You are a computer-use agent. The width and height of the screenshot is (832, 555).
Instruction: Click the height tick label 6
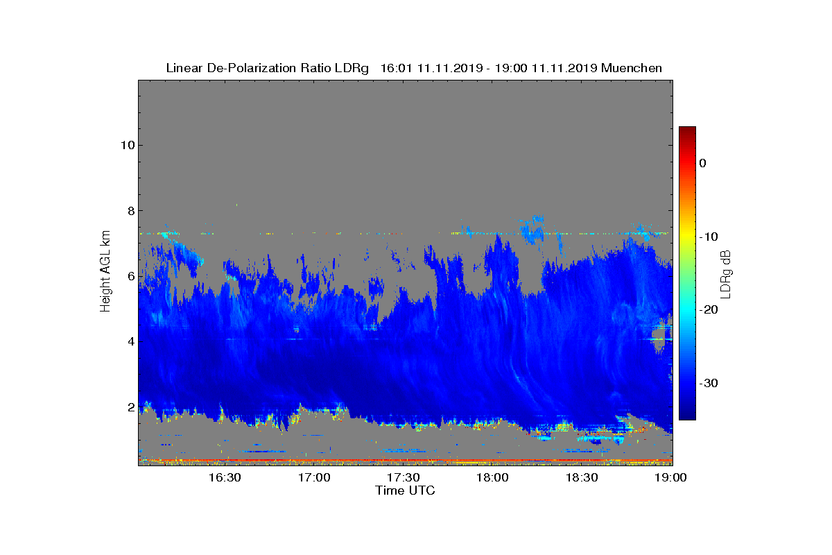point(130,276)
